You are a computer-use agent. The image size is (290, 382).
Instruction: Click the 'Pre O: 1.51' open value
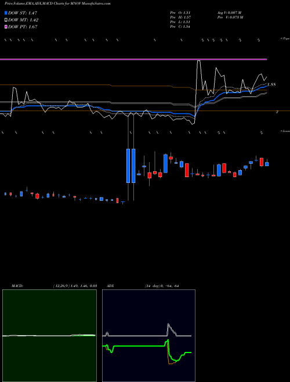click(x=180, y=13)
